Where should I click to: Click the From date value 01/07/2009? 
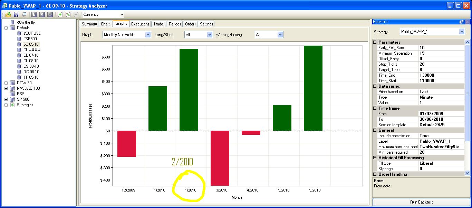click(441, 114)
